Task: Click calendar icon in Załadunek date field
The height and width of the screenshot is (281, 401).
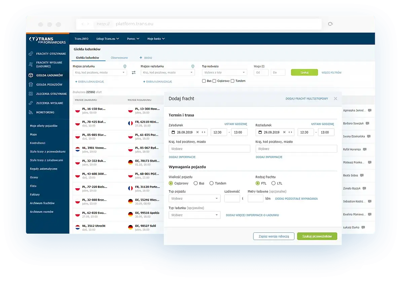Action: (x=173, y=132)
